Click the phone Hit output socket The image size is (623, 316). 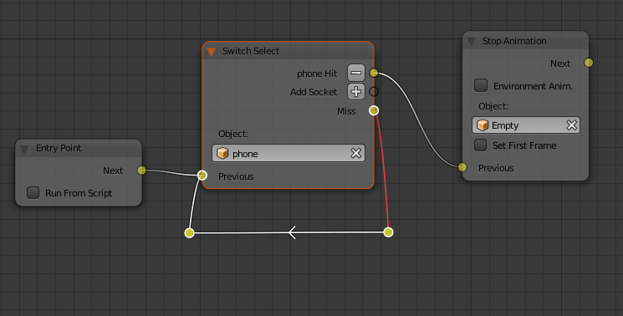pyautogui.click(x=374, y=73)
